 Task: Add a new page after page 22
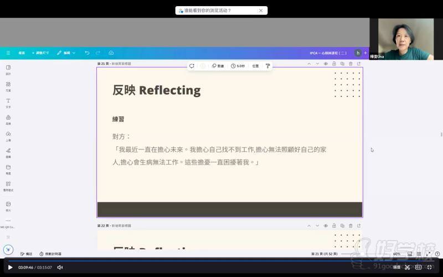click(359, 226)
